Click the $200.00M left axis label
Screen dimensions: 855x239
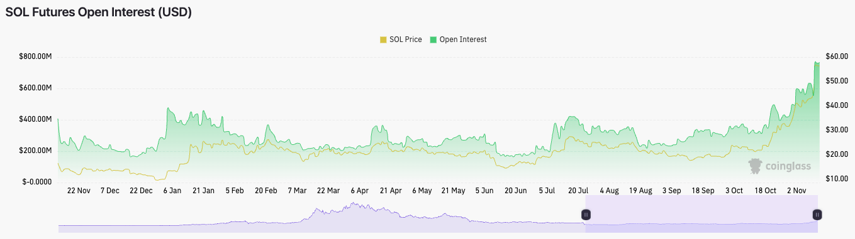(35, 151)
